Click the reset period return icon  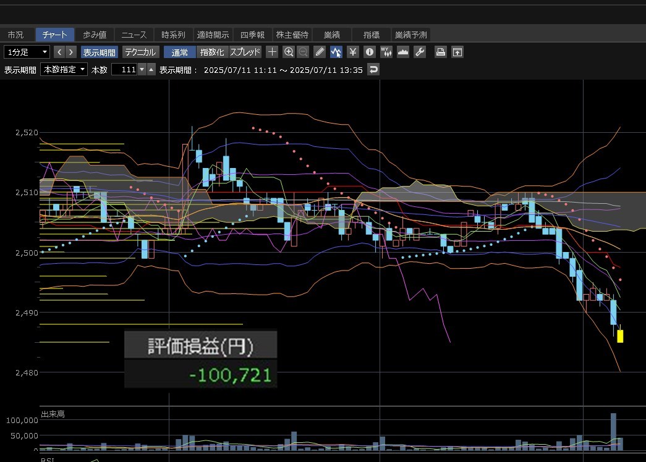(x=373, y=70)
